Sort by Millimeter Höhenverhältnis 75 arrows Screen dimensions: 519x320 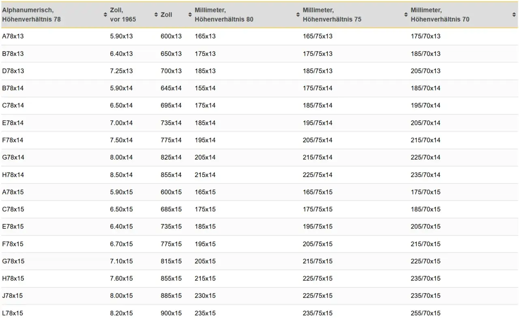click(x=406, y=15)
